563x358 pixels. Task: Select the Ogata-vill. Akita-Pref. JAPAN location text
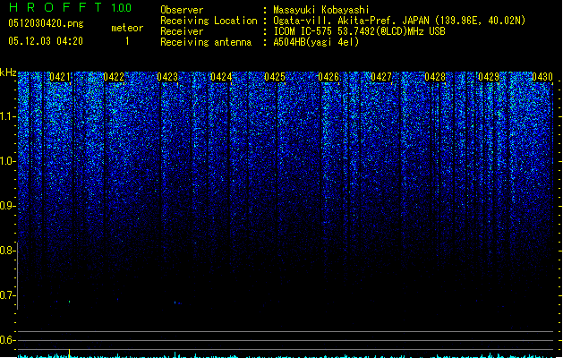(x=399, y=21)
